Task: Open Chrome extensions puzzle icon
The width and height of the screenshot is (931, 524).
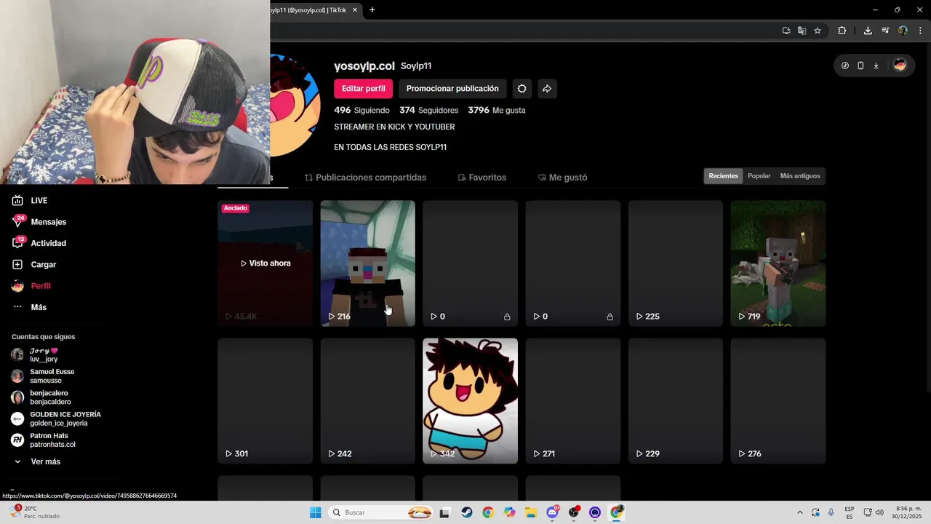Action: tap(842, 31)
